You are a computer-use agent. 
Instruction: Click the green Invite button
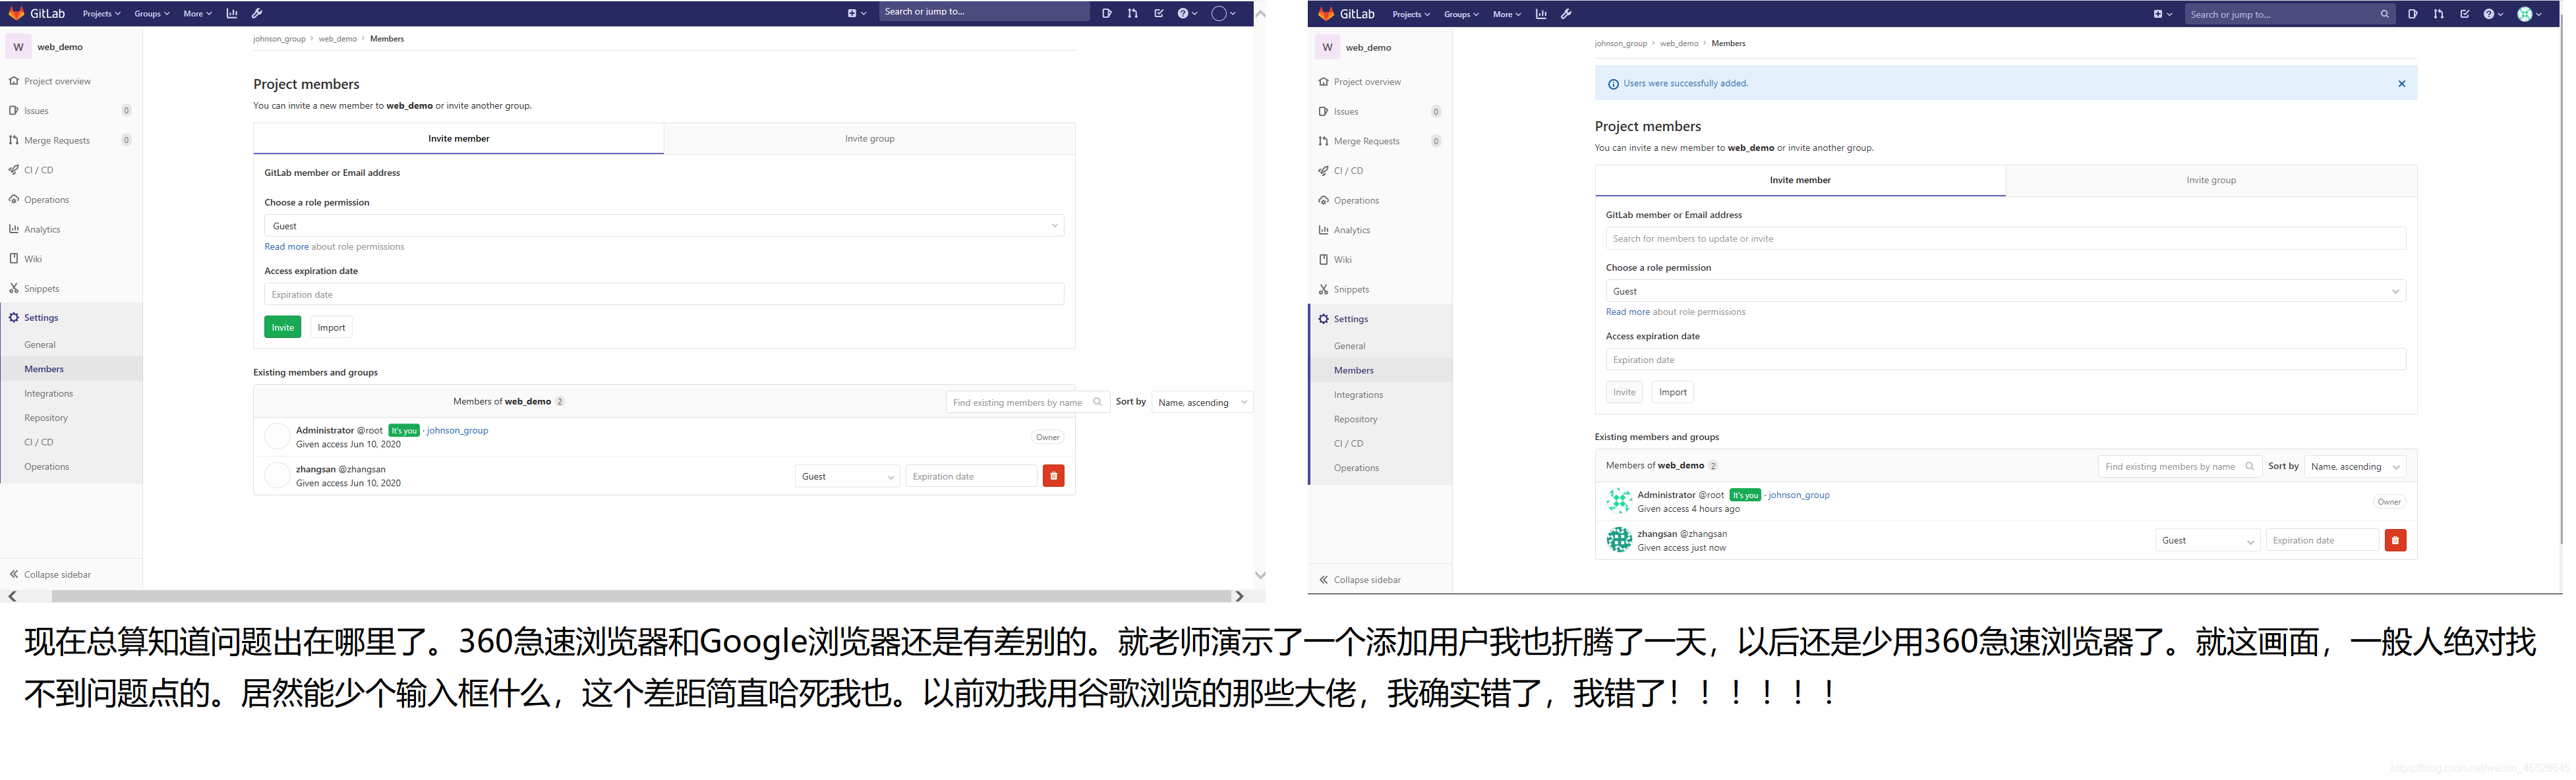click(x=282, y=328)
